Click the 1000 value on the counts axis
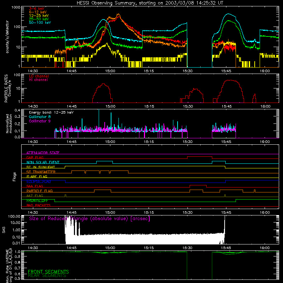Image resolution: width=283 pixels, height=283 pixels. [x=16, y=7]
